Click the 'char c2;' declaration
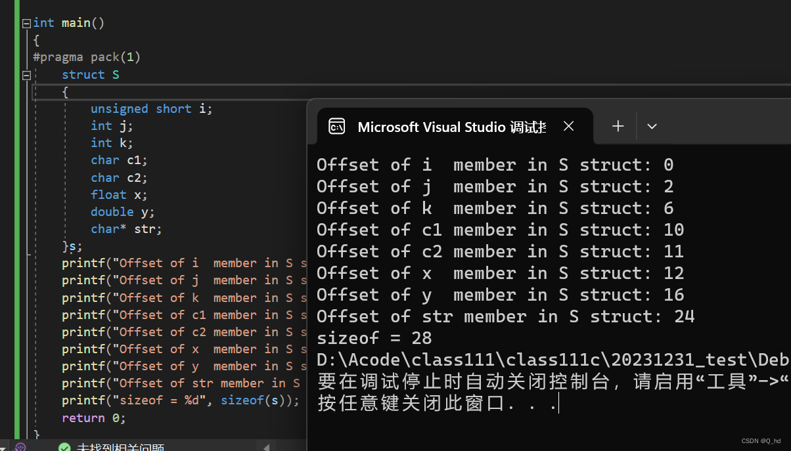 coord(120,177)
